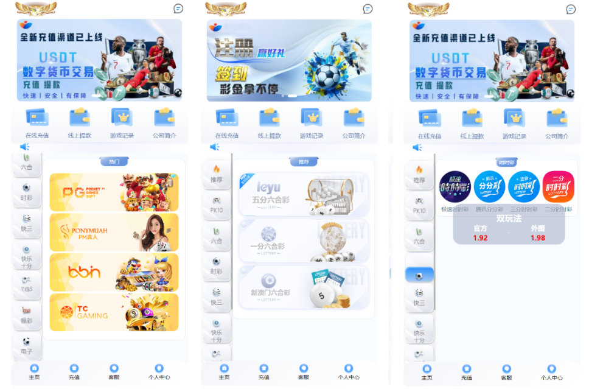Choose the 外围 1.98 play mode
This screenshot has height=389, width=589.
point(537,233)
